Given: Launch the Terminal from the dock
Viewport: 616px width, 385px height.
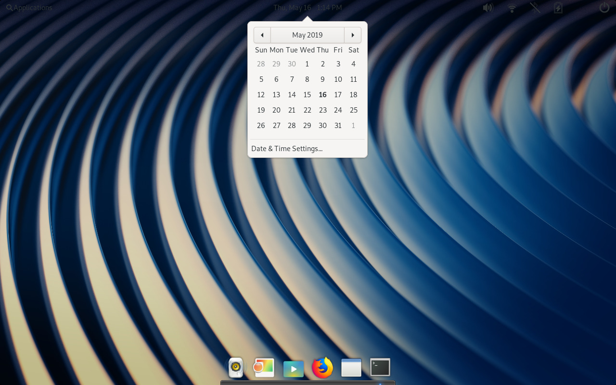Looking at the screenshot, I should pyautogui.click(x=380, y=367).
